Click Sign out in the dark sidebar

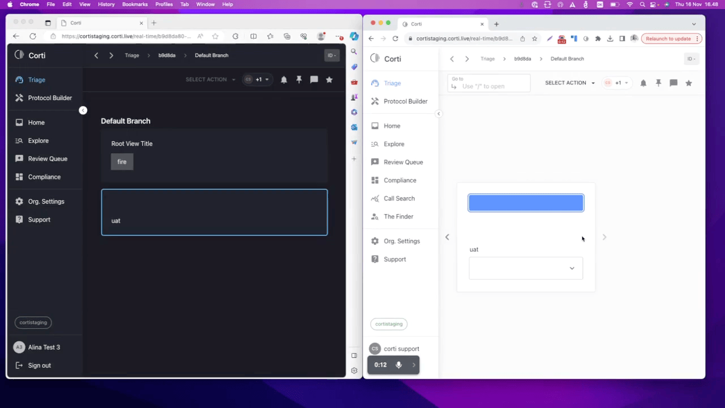[39, 365]
